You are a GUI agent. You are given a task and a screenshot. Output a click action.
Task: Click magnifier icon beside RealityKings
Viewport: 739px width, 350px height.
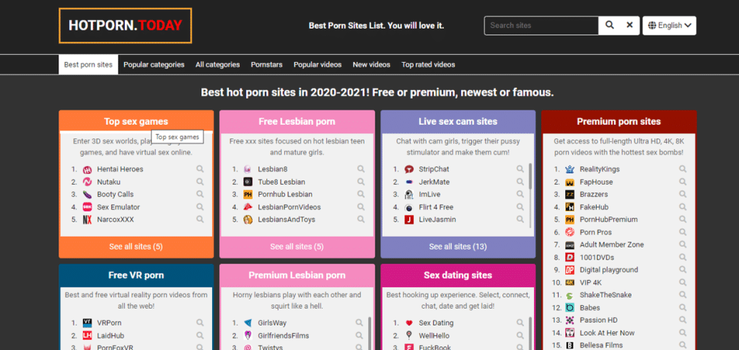[683, 169]
